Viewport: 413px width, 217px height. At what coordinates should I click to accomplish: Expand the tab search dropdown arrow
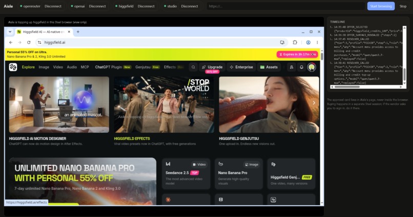point(10,32)
